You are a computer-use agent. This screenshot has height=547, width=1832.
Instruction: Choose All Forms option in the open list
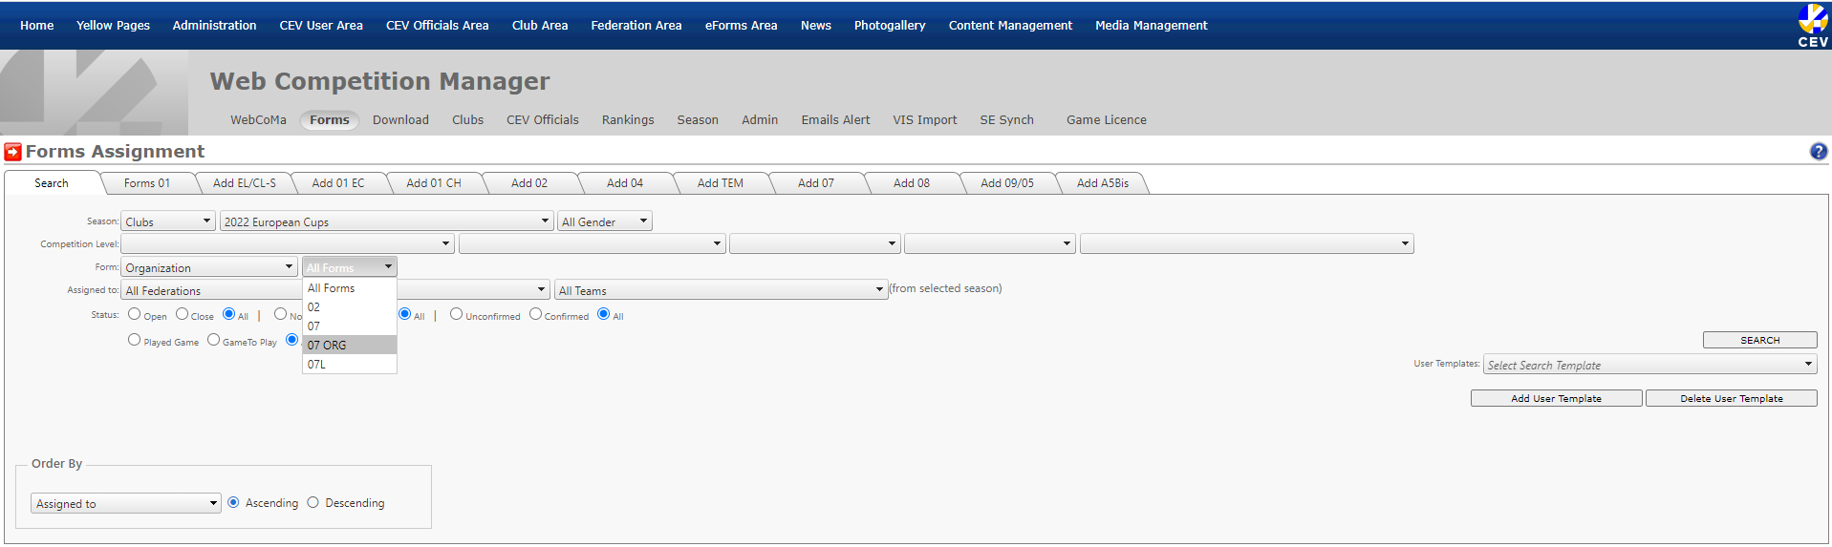tap(350, 288)
